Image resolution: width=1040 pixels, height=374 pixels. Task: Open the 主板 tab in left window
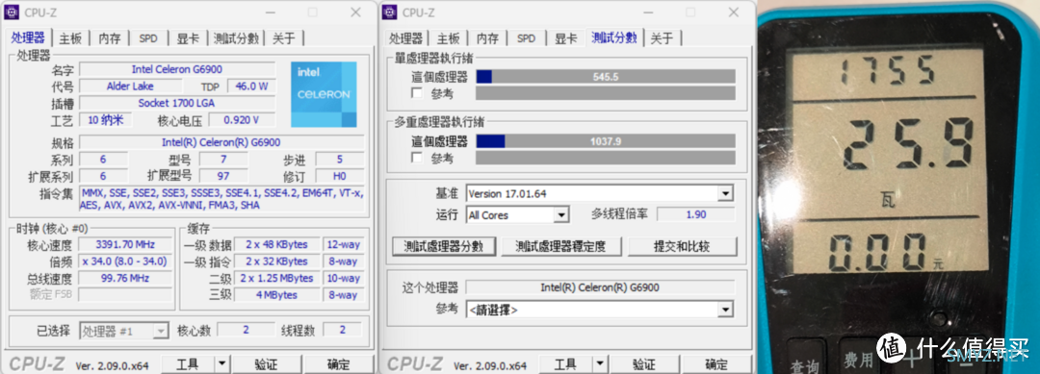pyautogui.click(x=69, y=38)
